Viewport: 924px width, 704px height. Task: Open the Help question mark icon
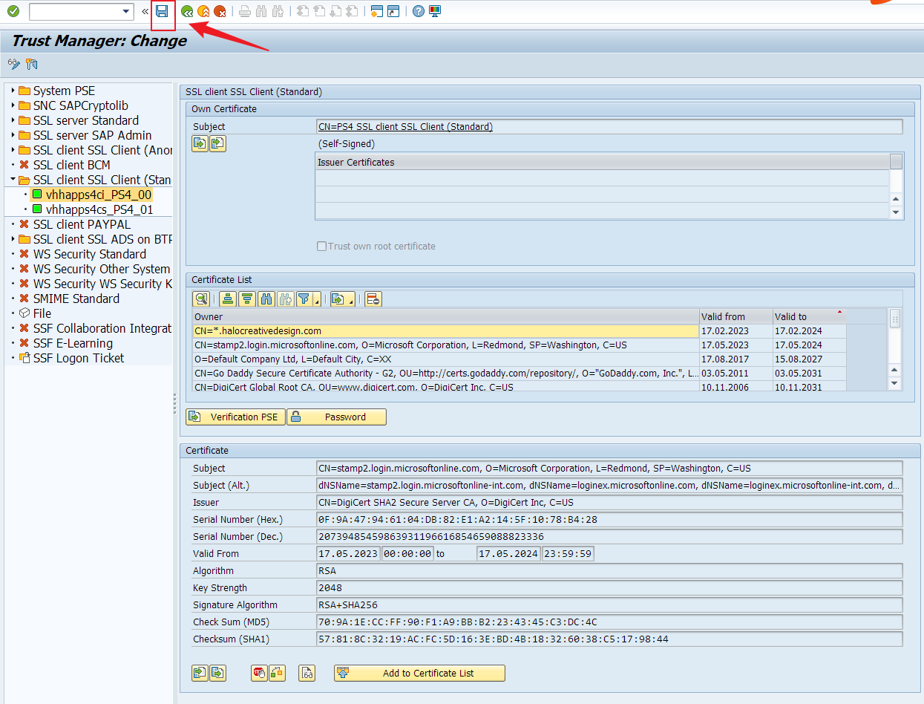click(419, 11)
